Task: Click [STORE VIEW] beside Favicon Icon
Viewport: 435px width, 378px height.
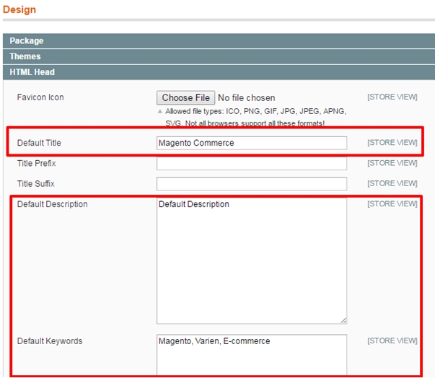Action: [x=392, y=97]
